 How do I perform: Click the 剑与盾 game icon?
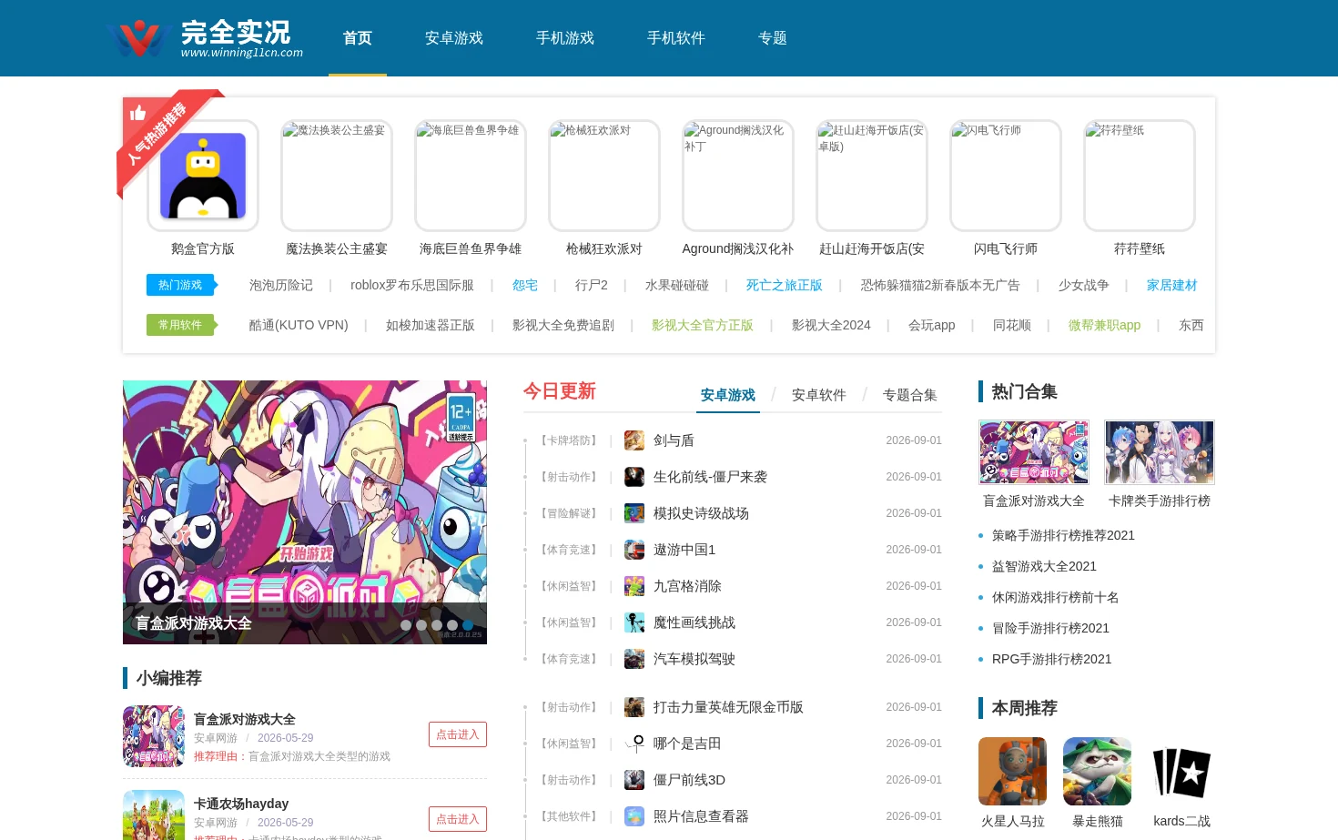[634, 440]
